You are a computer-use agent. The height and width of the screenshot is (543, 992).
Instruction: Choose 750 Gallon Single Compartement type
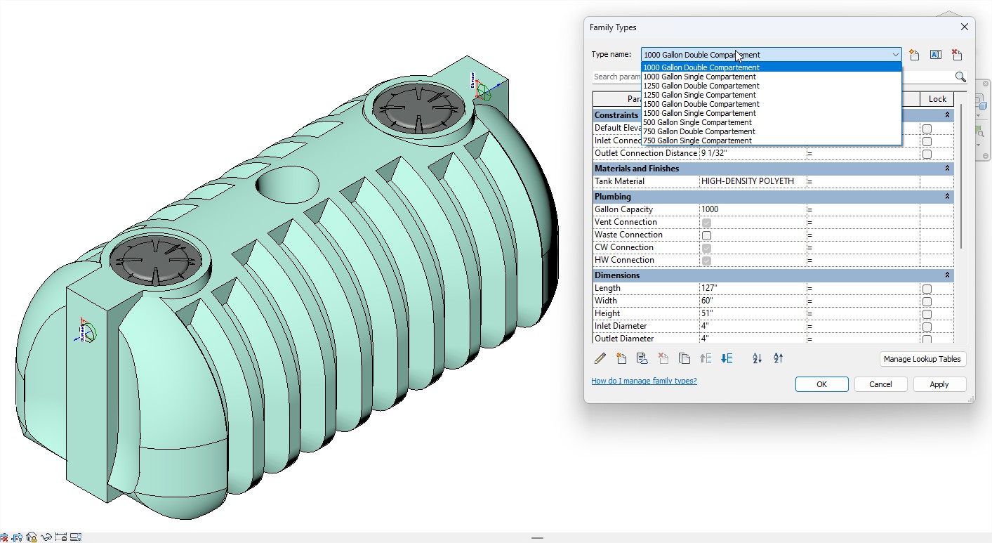click(771, 140)
